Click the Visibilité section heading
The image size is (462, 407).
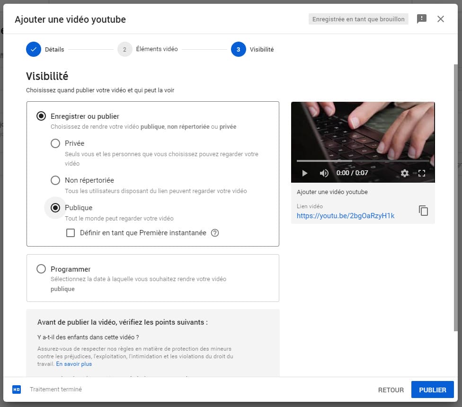coord(47,76)
